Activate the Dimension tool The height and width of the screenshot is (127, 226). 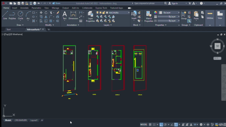(x=73, y=15)
